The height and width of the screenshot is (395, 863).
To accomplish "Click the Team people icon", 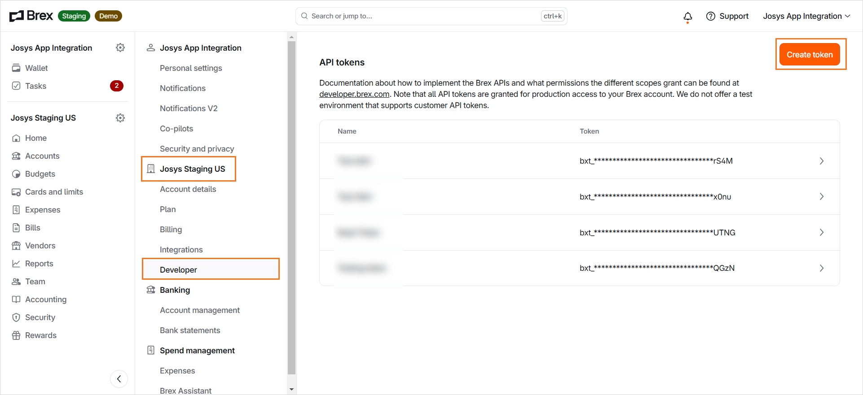I will click(x=16, y=282).
